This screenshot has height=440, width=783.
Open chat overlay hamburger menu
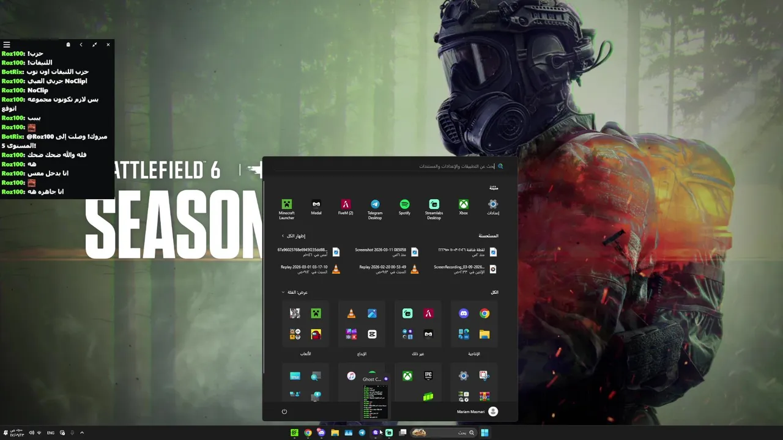coord(6,45)
